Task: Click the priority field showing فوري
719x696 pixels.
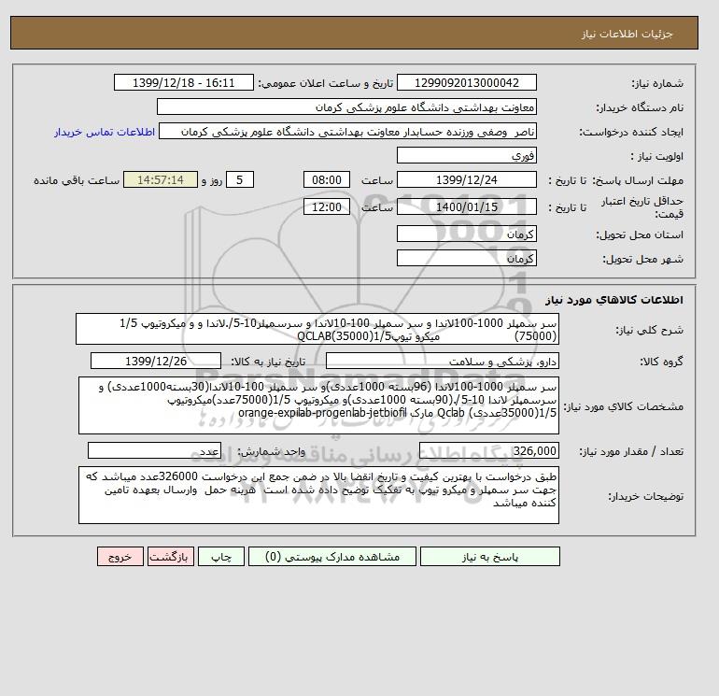Action: pyautogui.click(x=466, y=155)
